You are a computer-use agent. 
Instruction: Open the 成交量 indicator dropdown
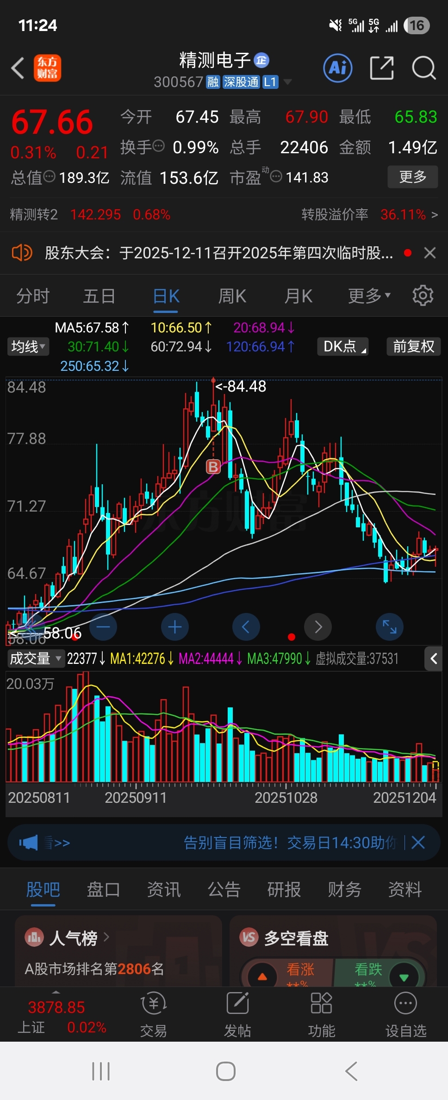coord(36,658)
